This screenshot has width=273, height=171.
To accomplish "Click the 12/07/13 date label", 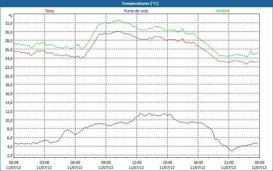I will pos(259,168).
